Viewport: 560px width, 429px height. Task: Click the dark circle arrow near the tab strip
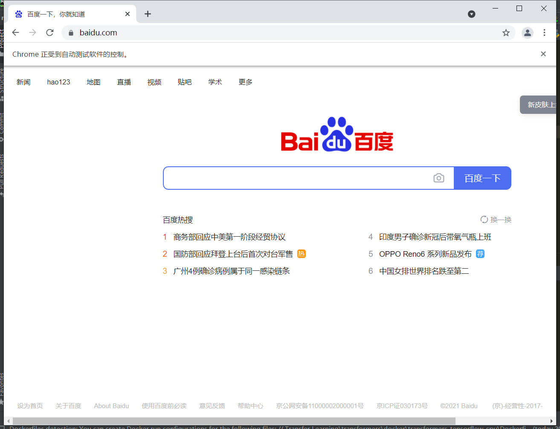click(x=471, y=14)
